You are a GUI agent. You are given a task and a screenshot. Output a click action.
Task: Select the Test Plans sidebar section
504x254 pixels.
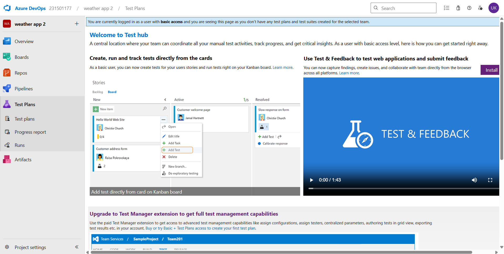coord(42,104)
